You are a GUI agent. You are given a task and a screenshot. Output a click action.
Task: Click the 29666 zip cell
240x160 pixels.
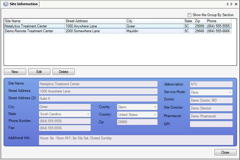(x=200, y=31)
